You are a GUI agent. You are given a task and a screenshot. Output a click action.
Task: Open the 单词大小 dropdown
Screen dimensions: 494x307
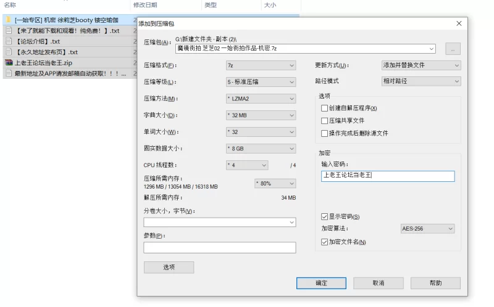[x=261, y=132]
